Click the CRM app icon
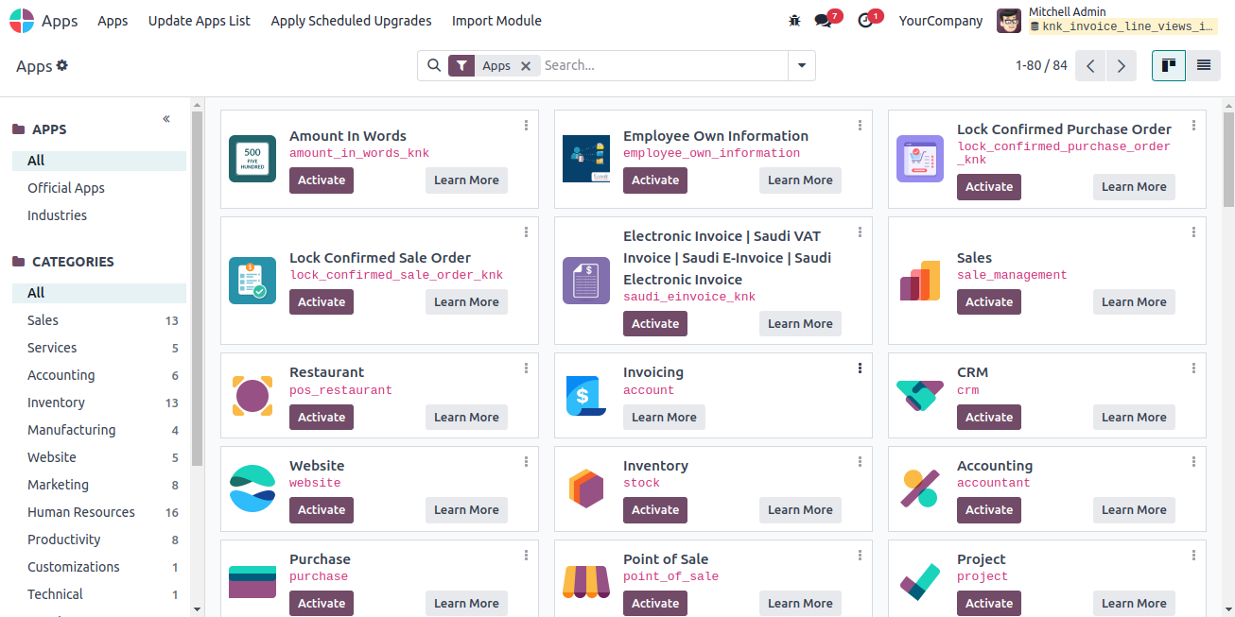 click(920, 396)
